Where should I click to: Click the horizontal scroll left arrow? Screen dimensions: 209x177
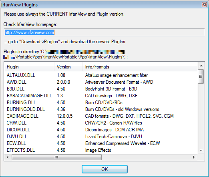point(8,157)
